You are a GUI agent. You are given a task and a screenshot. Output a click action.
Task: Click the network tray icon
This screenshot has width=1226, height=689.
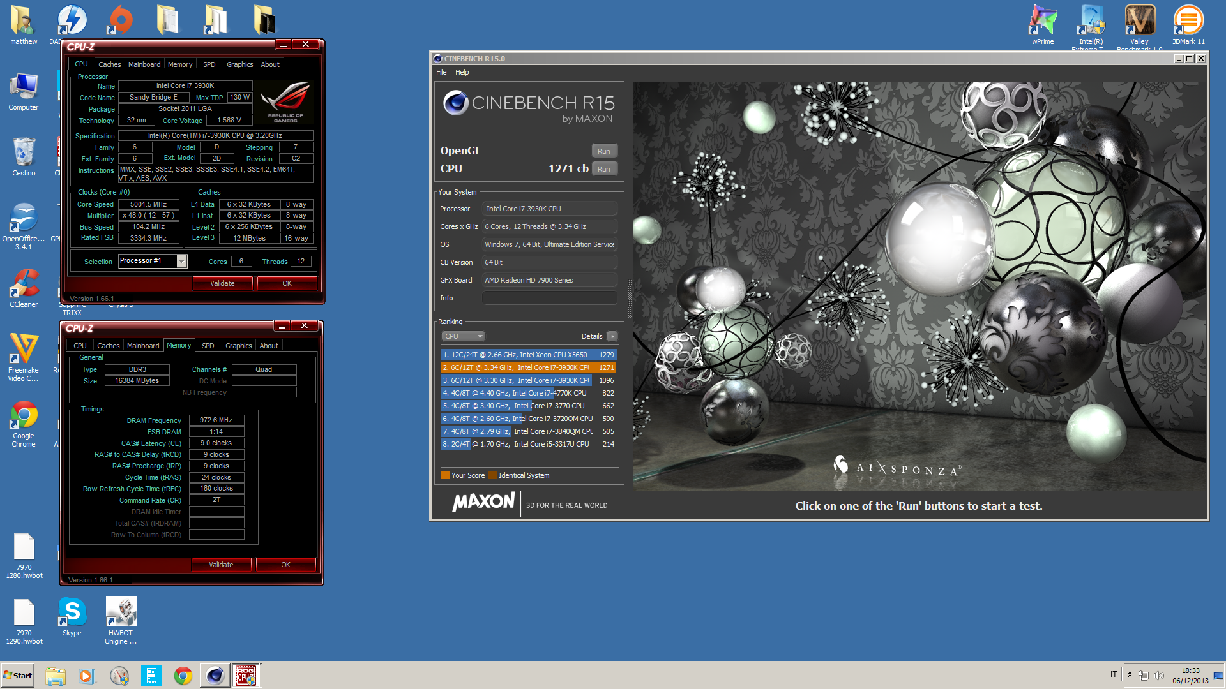(1144, 676)
